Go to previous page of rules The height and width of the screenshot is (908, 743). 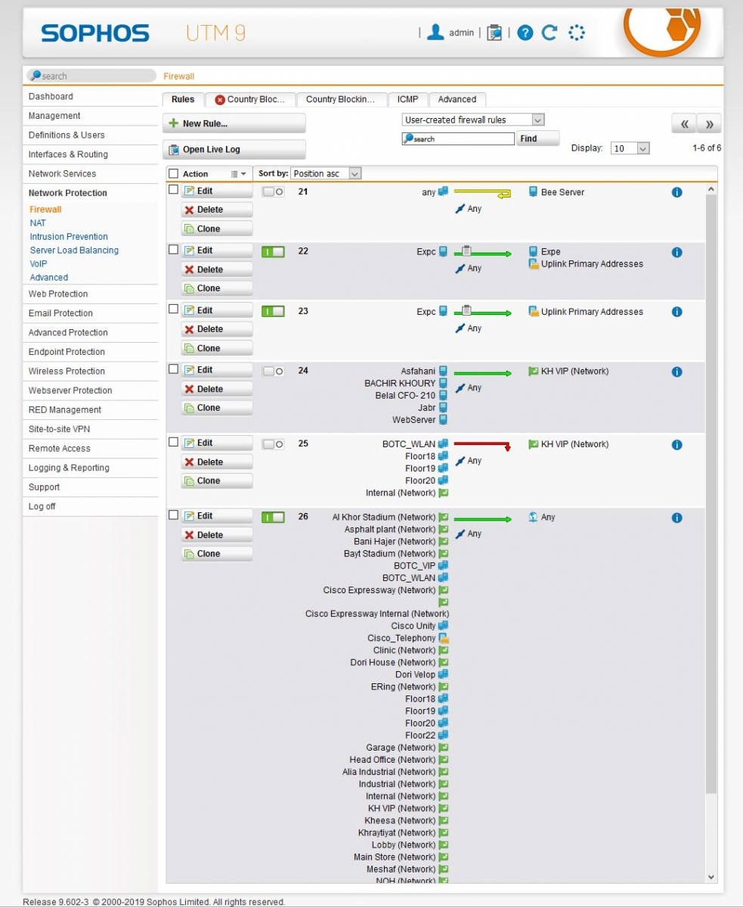[683, 125]
